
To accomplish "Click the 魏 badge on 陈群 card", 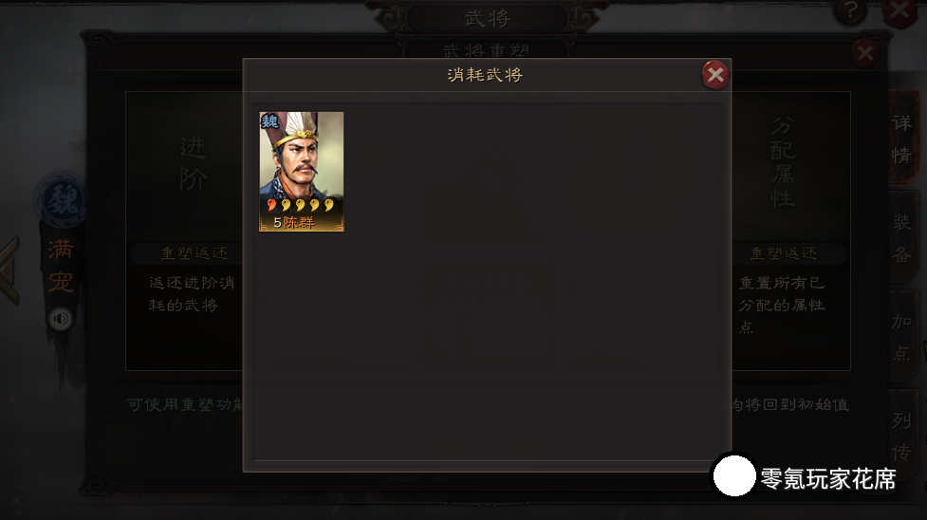I will point(269,121).
